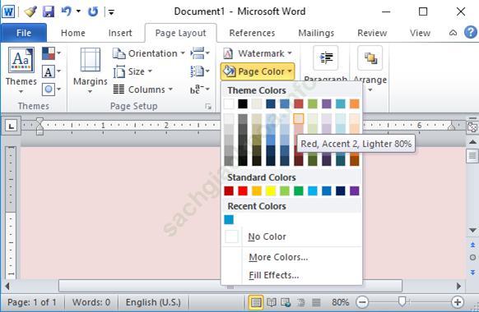Image resolution: width=479 pixels, height=312 pixels.
Task: Open Fill Effects dialog
Action: tap(291, 275)
